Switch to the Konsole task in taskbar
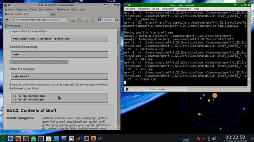The width and height of the screenshot is (254, 142). (87, 138)
